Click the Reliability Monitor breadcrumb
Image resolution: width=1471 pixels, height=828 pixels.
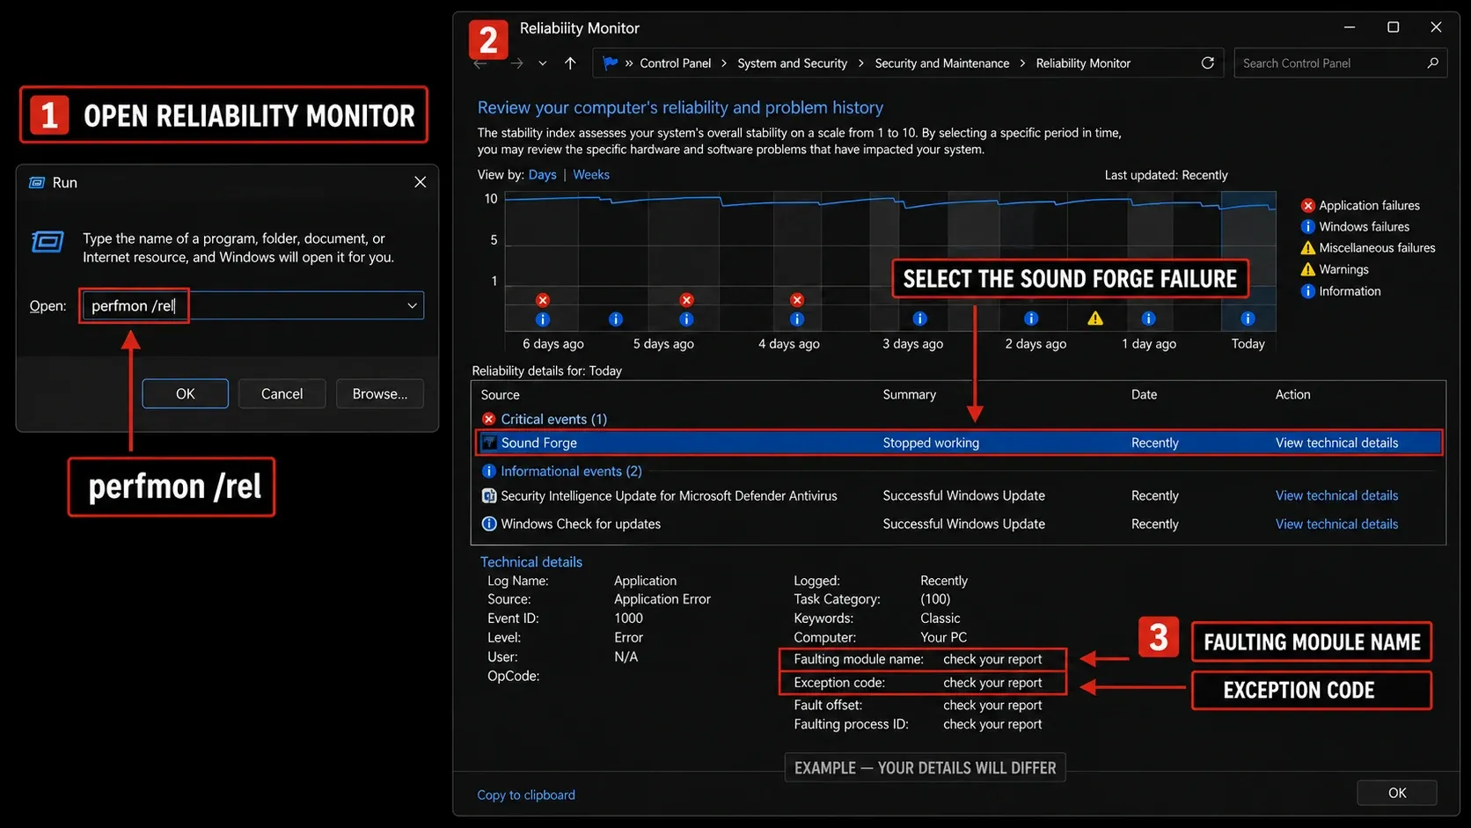pos(1083,63)
